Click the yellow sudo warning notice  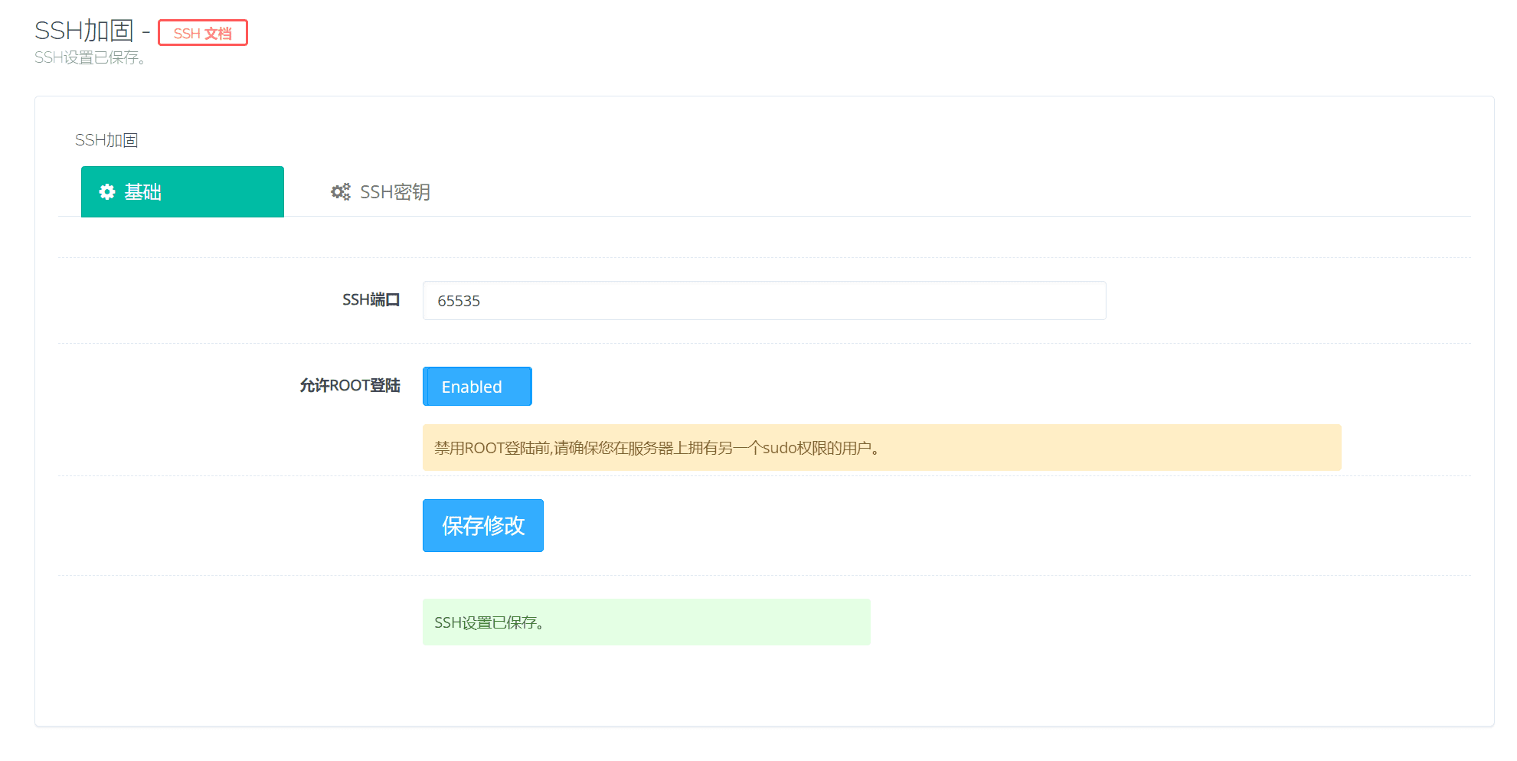(881, 447)
